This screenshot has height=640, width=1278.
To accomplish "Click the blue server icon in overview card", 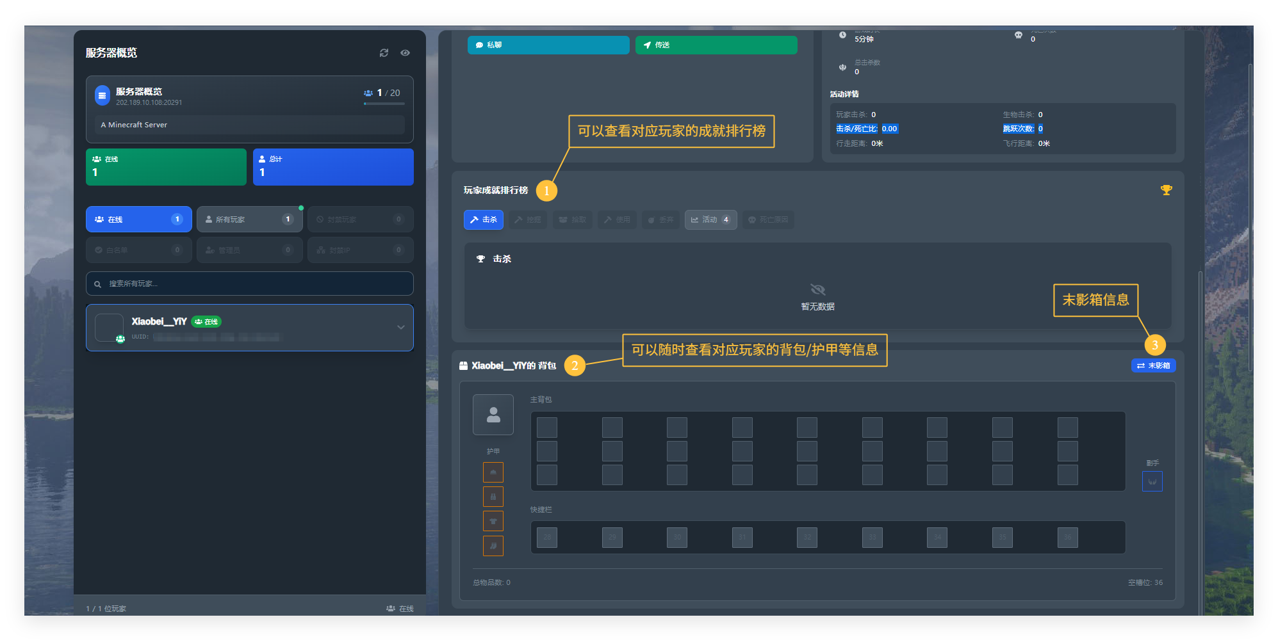I will pos(102,96).
